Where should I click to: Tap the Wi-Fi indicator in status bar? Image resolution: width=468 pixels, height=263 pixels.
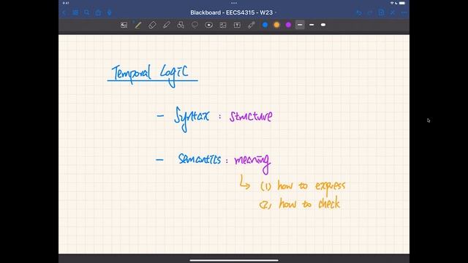coord(392,3)
